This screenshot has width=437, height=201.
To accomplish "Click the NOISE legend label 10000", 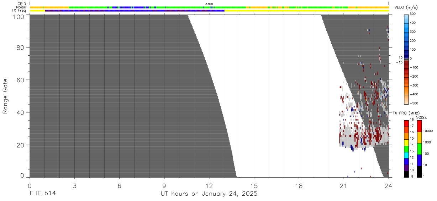I will (428, 131).
